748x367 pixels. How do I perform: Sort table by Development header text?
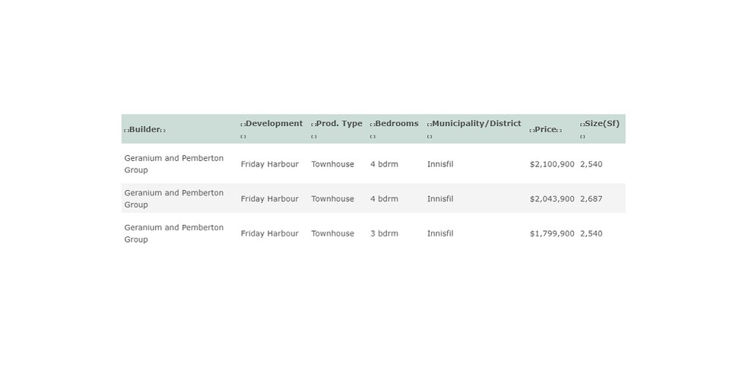(x=274, y=123)
